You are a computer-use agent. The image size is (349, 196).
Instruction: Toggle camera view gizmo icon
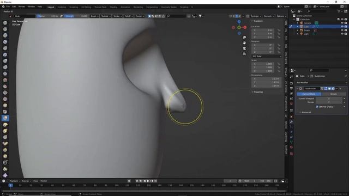click(x=244, y=48)
